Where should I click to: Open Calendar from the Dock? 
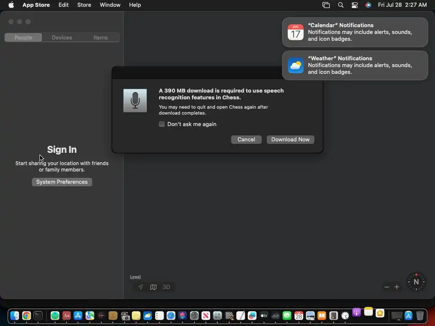pos(299,315)
